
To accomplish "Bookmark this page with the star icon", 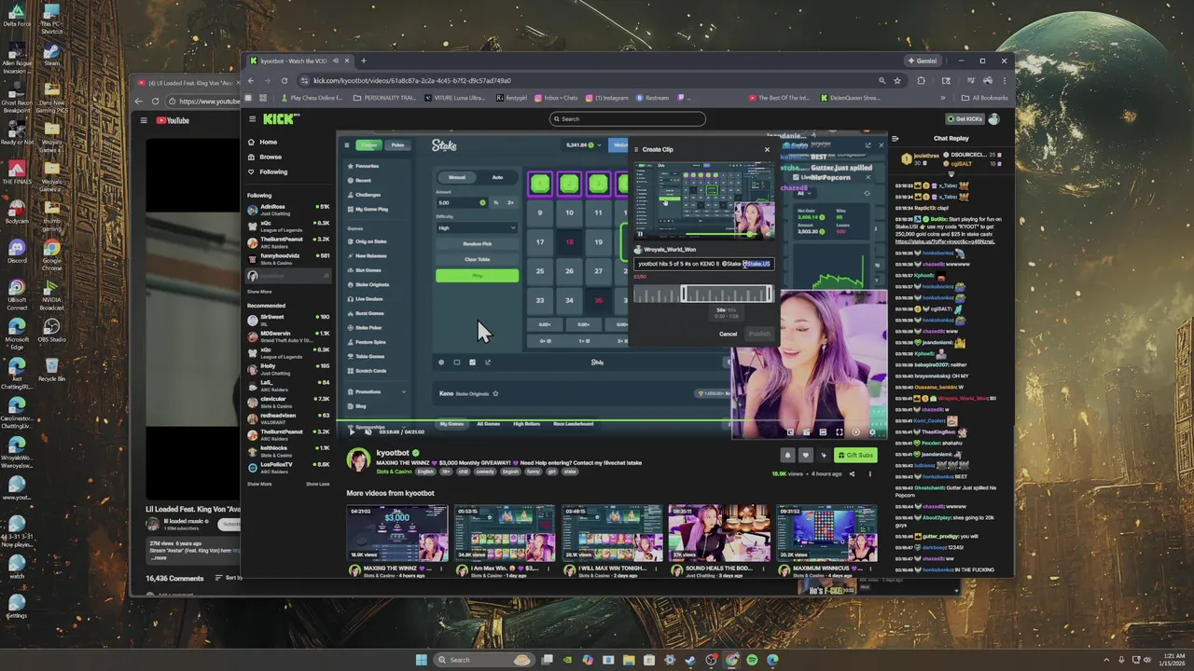I will coord(898,80).
